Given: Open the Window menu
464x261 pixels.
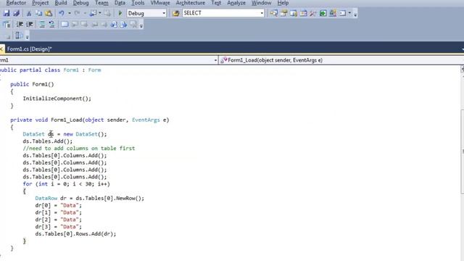Looking at the screenshot, I should (x=261, y=3).
